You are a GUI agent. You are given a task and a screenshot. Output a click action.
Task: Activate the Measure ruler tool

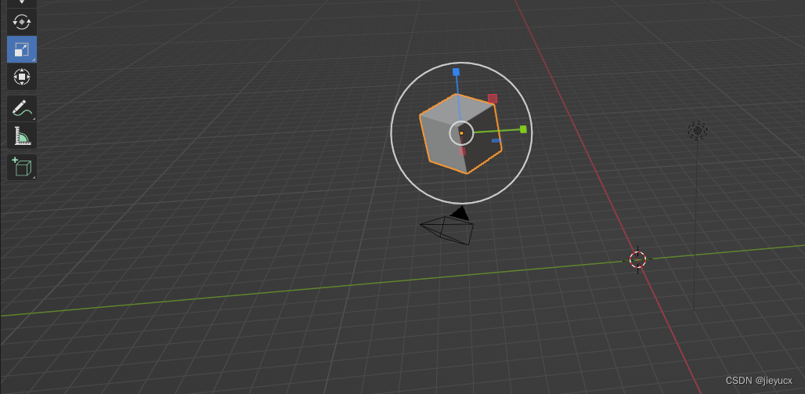click(x=22, y=136)
